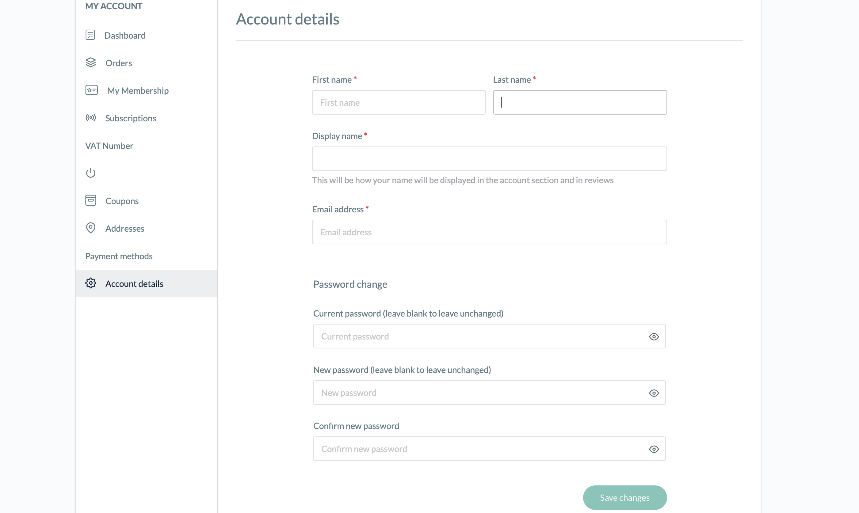859x513 pixels.
Task: Click the Coupons sidebar icon
Action: click(91, 200)
